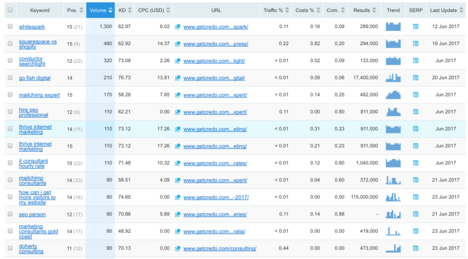This screenshot has height=259, width=468.
Task: Open www.getcredo.com/consulting/ URL link
Action: pos(219,248)
